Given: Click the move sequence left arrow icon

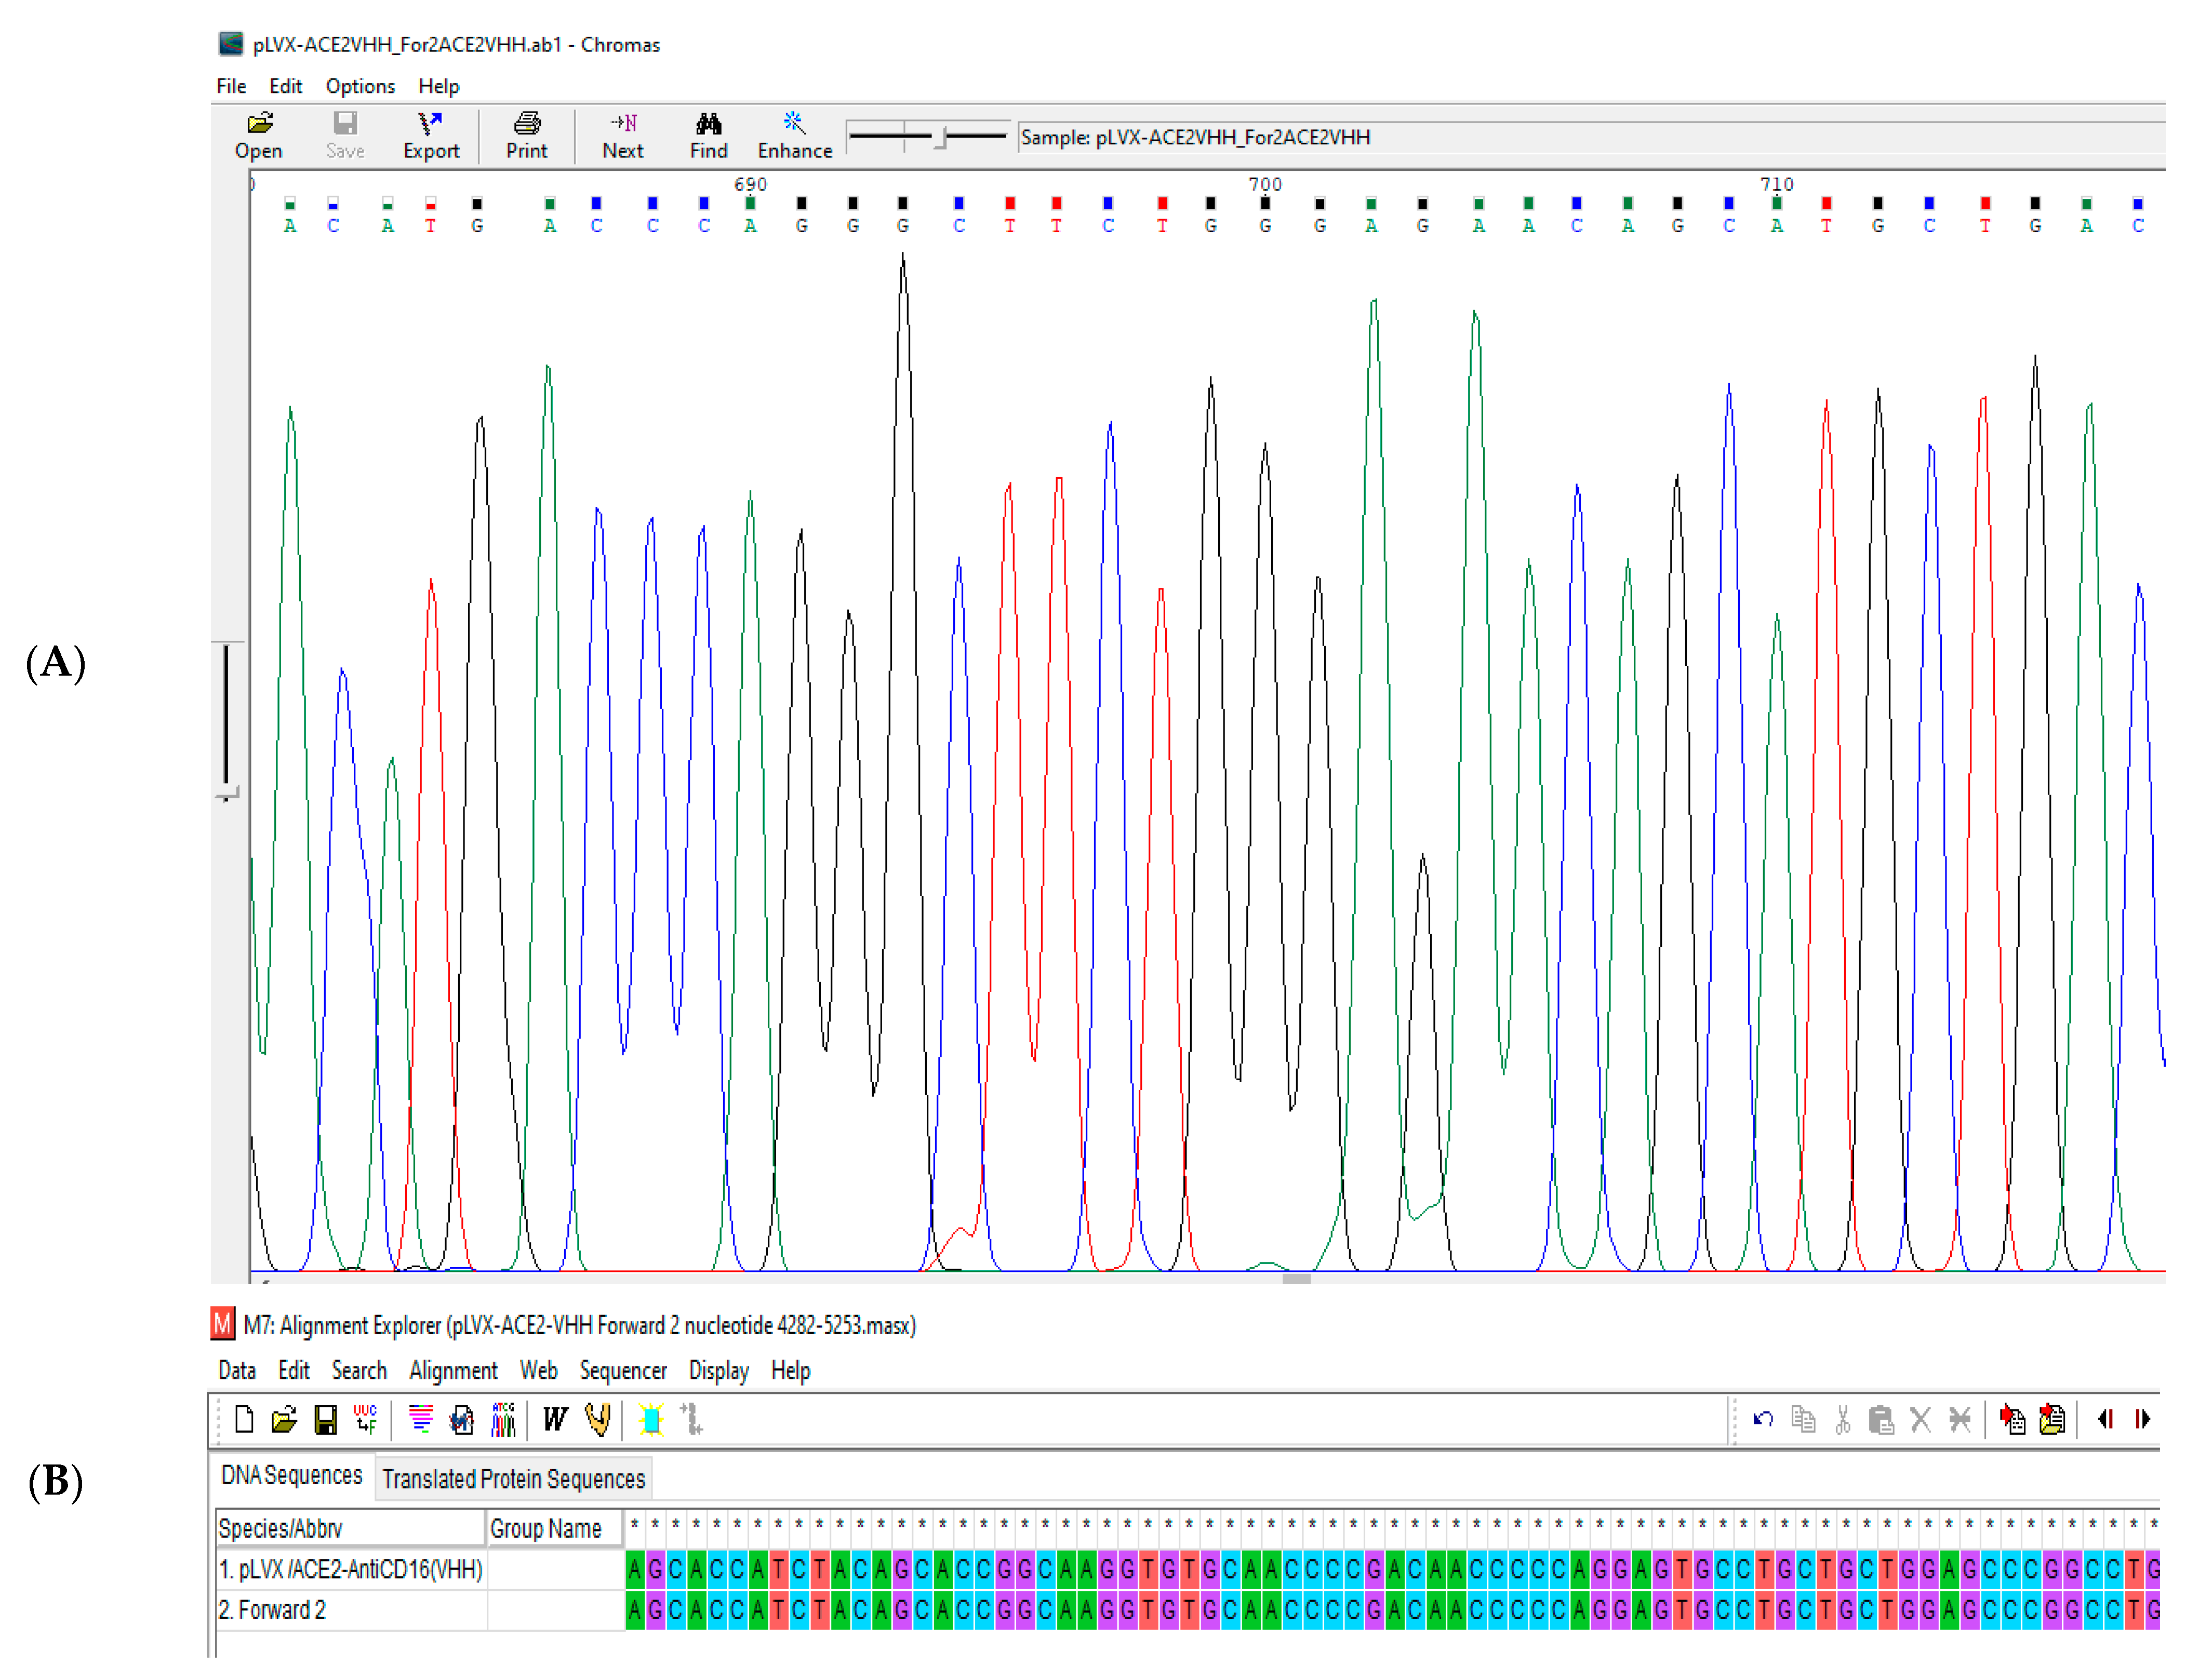Looking at the screenshot, I should coord(2105,1419).
